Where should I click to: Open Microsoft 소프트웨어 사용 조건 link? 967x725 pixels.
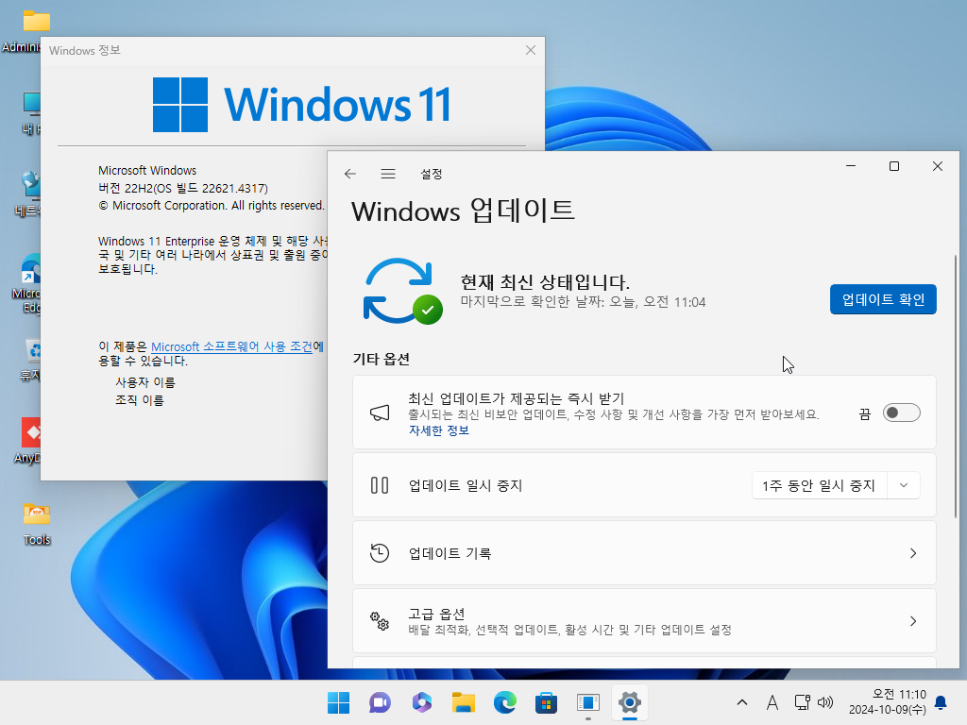(x=232, y=346)
